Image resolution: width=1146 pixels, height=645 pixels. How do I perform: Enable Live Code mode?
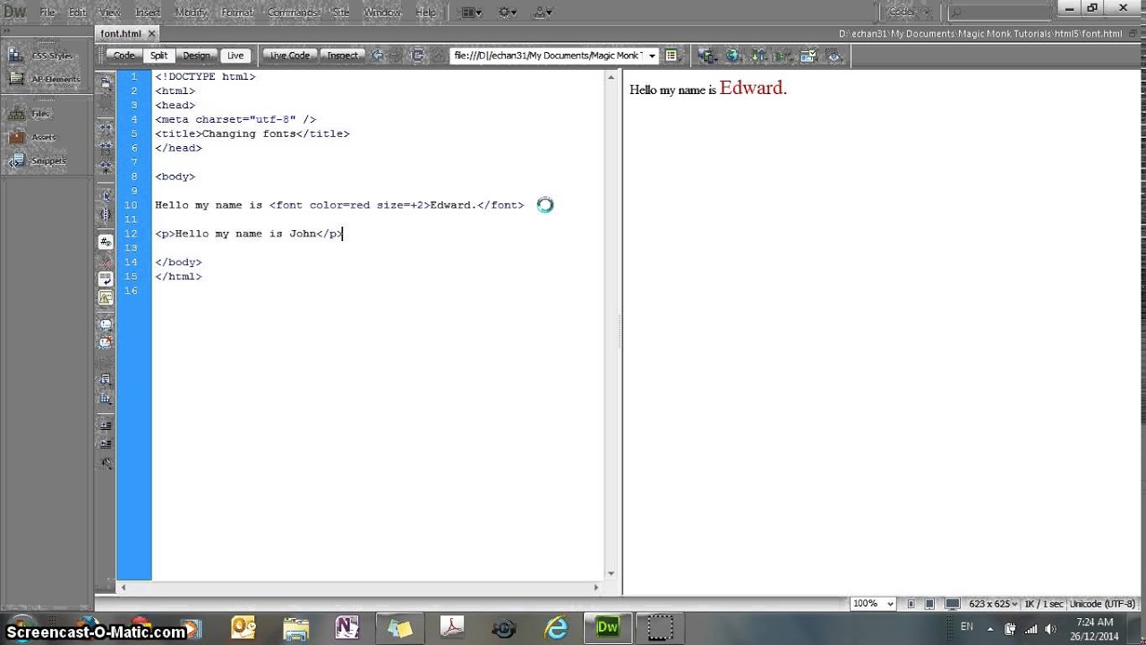click(x=288, y=55)
